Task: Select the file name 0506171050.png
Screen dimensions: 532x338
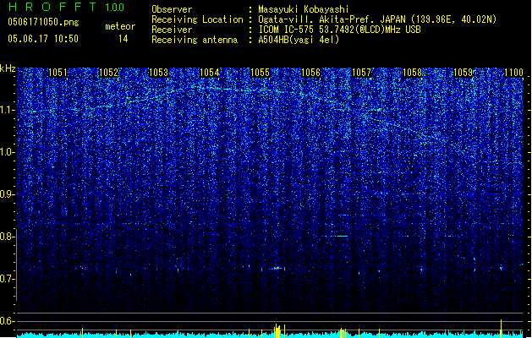Action: point(43,22)
